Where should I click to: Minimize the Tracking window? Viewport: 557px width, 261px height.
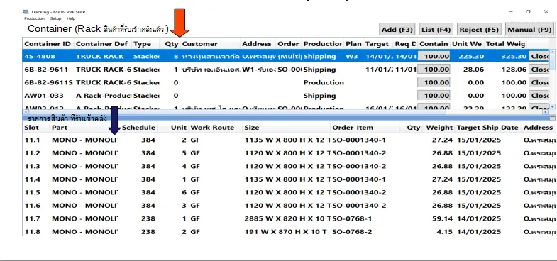(511, 12)
